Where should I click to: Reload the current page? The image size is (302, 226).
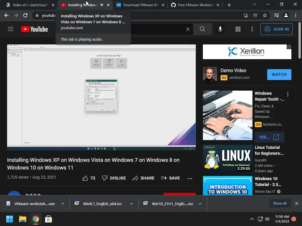click(x=25, y=15)
